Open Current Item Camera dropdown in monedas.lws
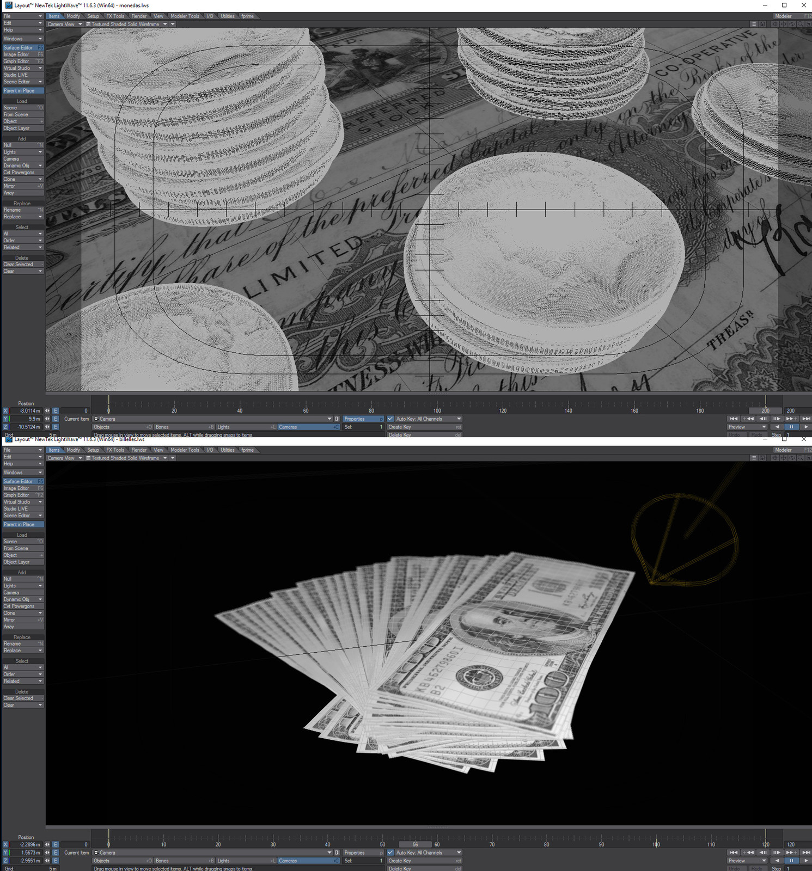 coord(212,419)
